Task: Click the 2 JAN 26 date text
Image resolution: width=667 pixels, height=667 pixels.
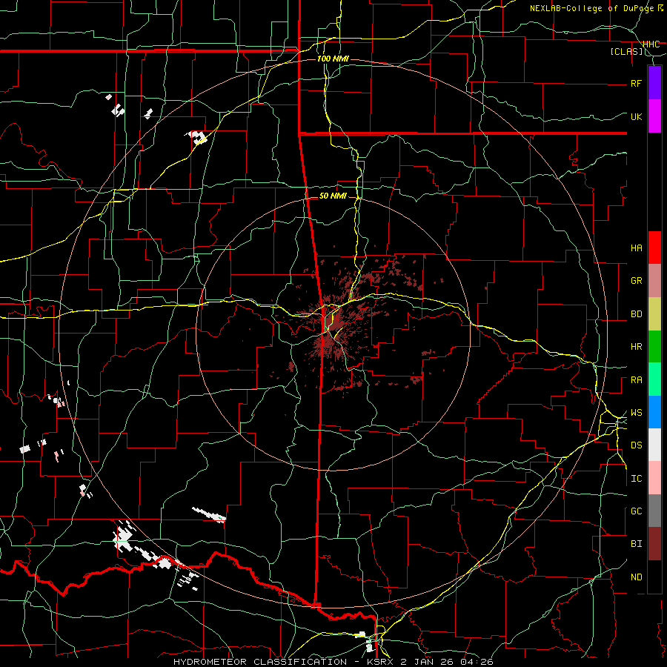Action: pyautogui.click(x=428, y=662)
